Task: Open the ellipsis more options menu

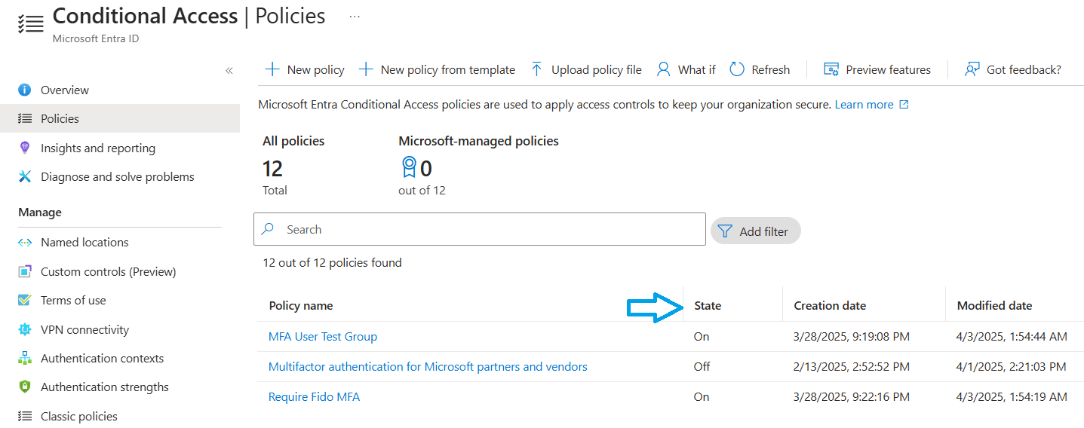Action: point(355,17)
